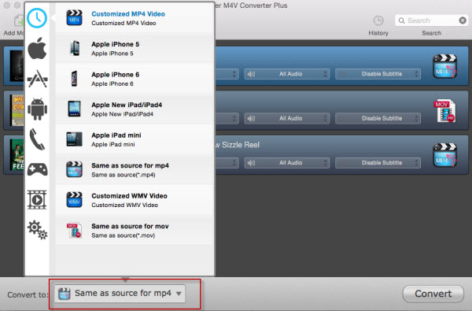Click the iPhone 6 device icon
This screenshot has width=472, height=311.
click(x=74, y=79)
